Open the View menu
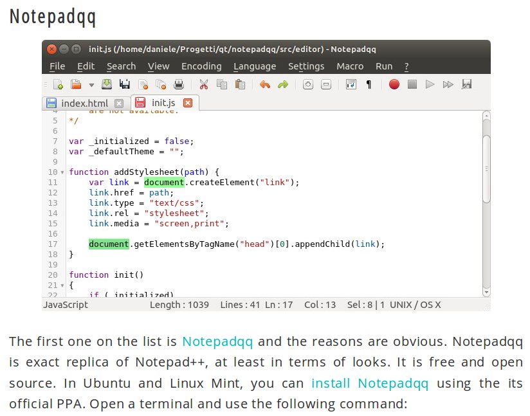The height and width of the screenshot is (416, 530). (158, 66)
